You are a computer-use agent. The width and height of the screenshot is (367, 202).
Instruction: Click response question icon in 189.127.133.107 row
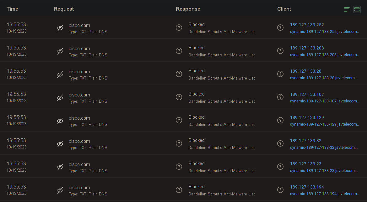pos(179,97)
